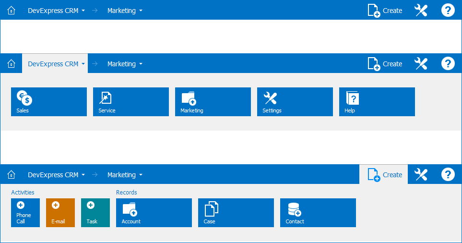Screen dimensions: 462x243
Task: Open the Settings tile with wrench icon
Action: 295,102
